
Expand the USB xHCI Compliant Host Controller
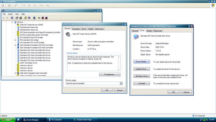15,73
